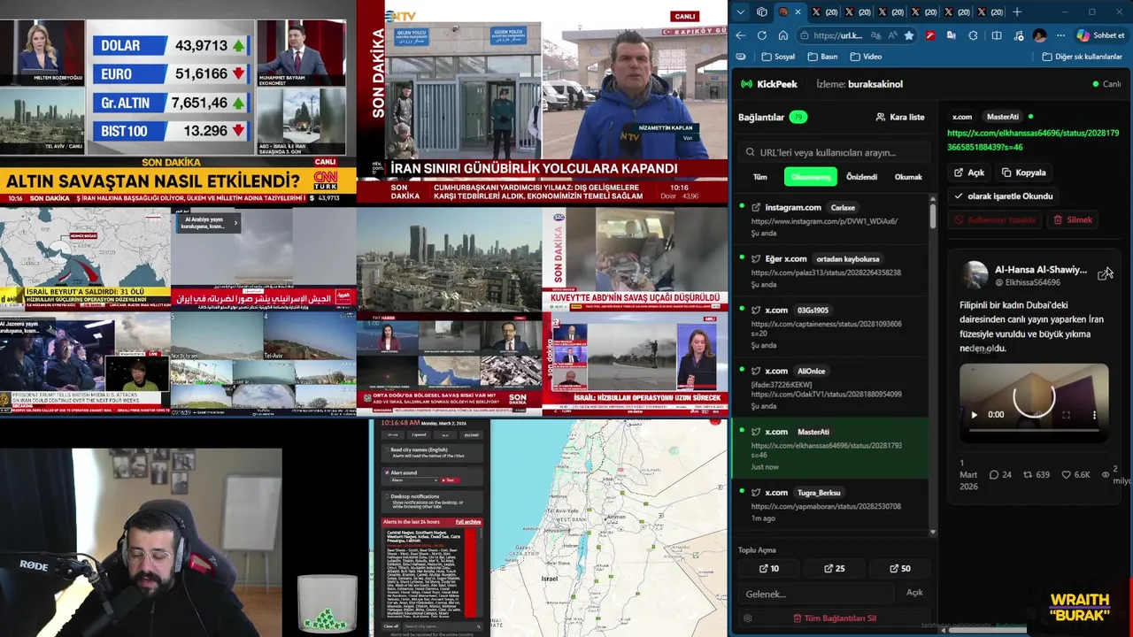Open the Basın bookmarks folder
Screen dimensions: 1133x637
pos(822,57)
